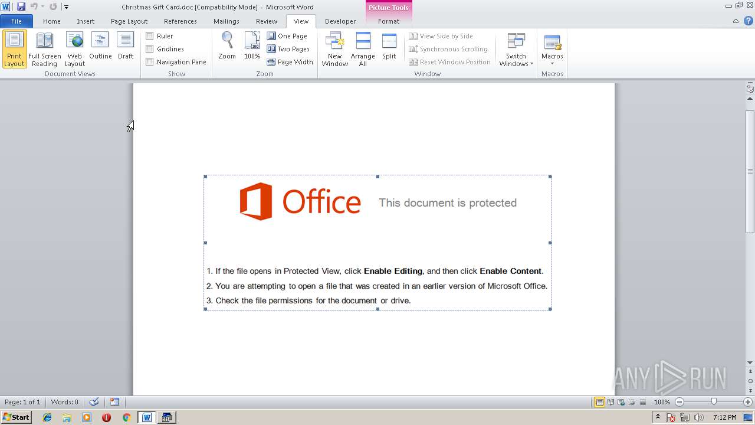Open File Explorer folder in taskbar
Screen dimensions: 755x425
pyautogui.click(x=67, y=417)
